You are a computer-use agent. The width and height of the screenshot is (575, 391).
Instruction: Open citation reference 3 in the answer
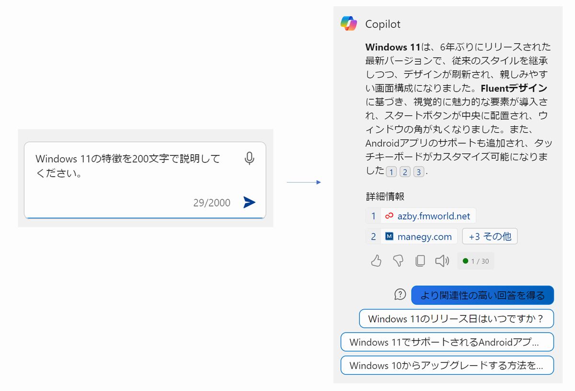(x=419, y=172)
